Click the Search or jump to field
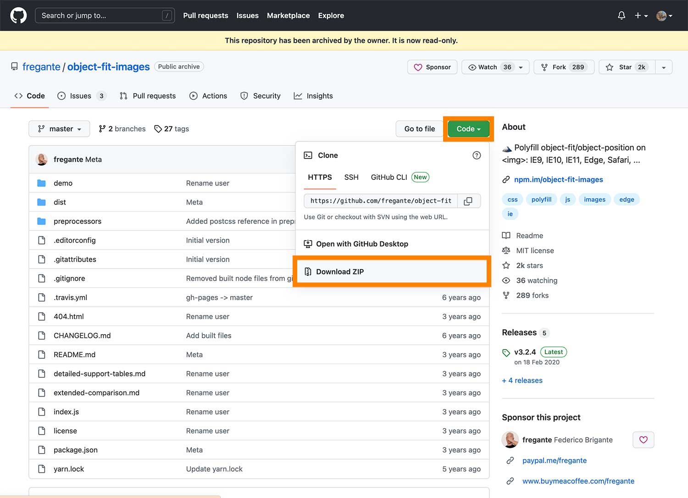Viewport: 688px width, 498px height. pos(105,16)
